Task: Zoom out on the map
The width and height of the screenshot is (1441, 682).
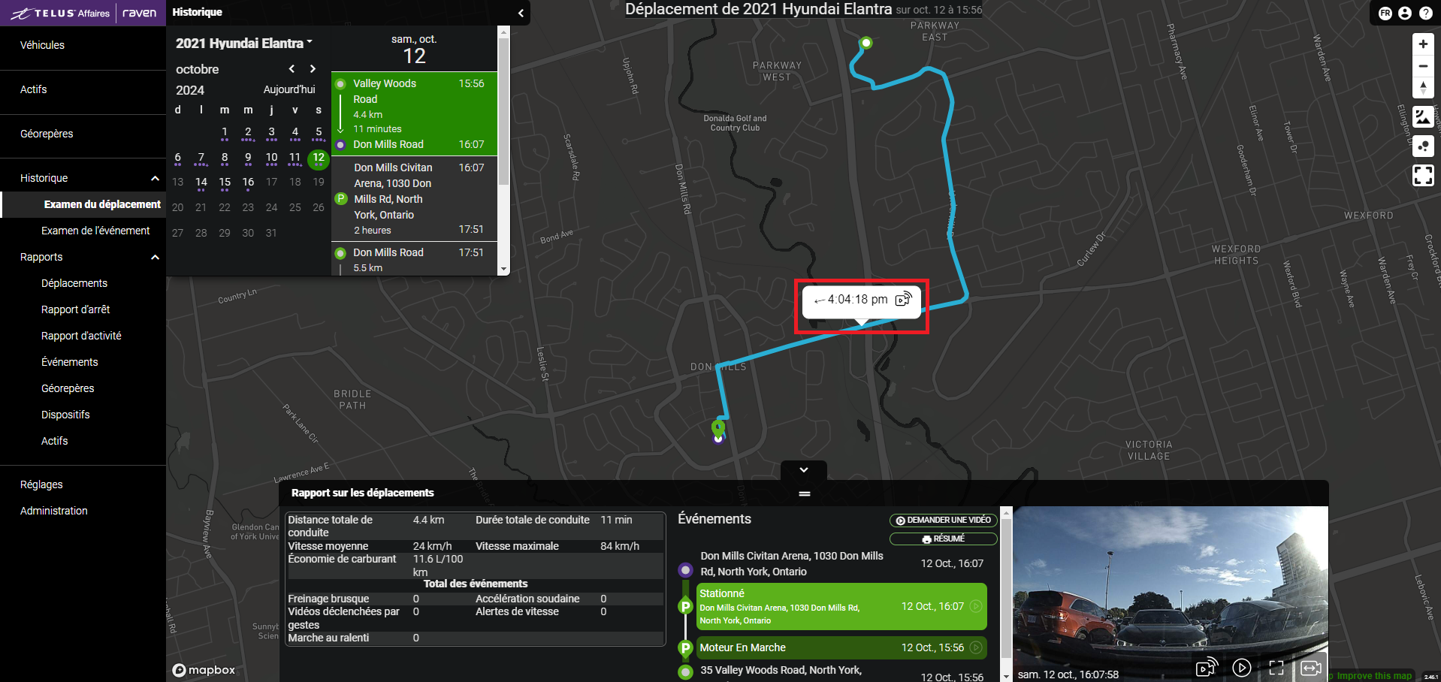Action: click(1423, 66)
